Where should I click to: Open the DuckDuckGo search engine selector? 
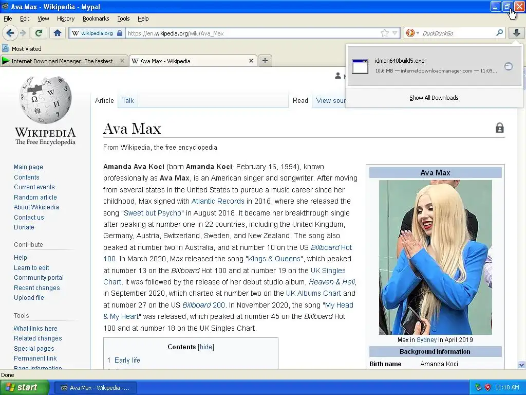(x=412, y=33)
